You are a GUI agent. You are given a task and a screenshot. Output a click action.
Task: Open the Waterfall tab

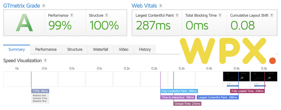[100, 50]
